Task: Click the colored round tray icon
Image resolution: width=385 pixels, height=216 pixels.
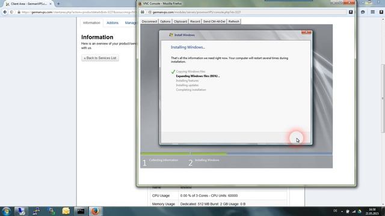Action: tap(360, 211)
